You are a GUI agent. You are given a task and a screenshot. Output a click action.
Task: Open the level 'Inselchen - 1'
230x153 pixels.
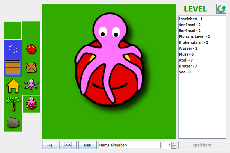pos(202,19)
